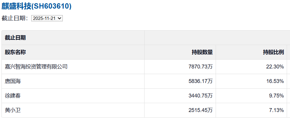Click the 7870.73万 holding amount
Image resolution: width=290 pixels, height=120 pixels.
click(x=200, y=67)
